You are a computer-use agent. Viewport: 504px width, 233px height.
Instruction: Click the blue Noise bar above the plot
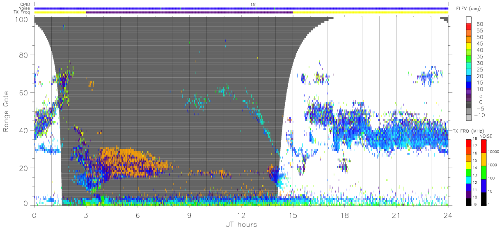(241, 8)
